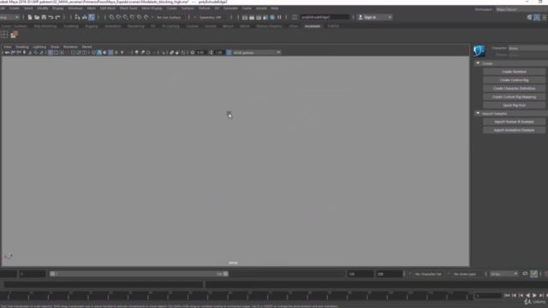Open the channel box layout icon top right
The image size is (548, 308).
544,17
